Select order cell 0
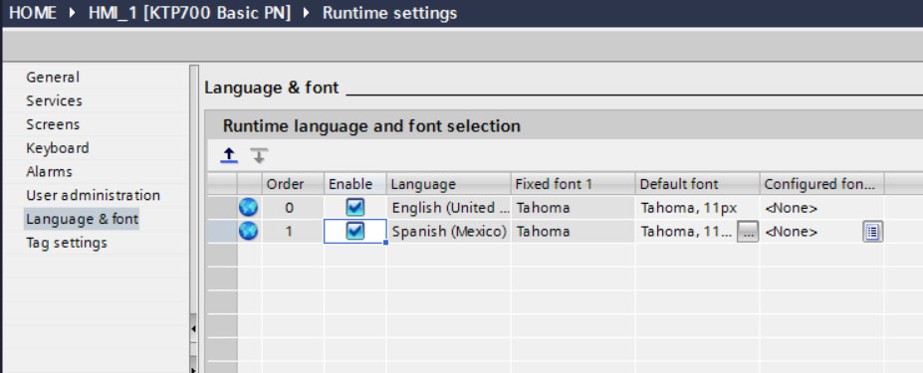This screenshot has width=923, height=373. click(x=293, y=208)
